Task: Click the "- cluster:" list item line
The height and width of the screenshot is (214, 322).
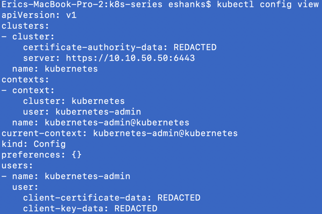Action: tap(28, 37)
